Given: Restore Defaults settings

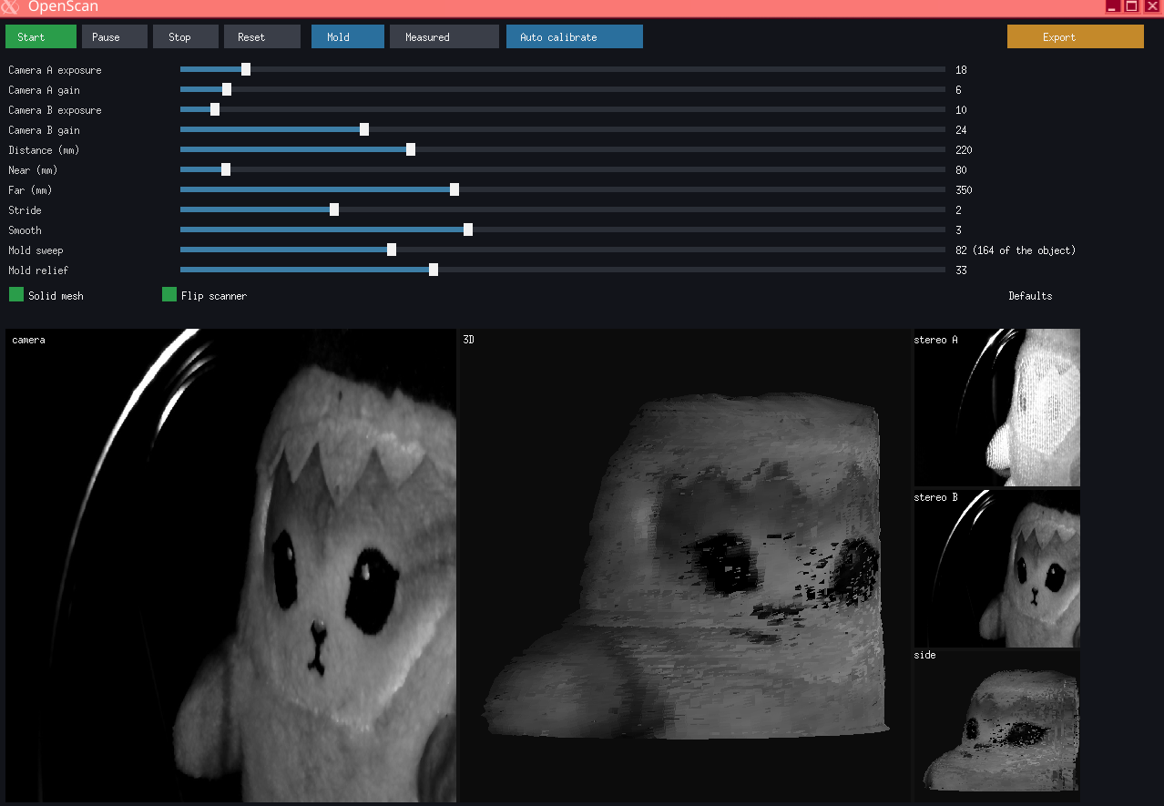Looking at the screenshot, I should tap(1030, 296).
